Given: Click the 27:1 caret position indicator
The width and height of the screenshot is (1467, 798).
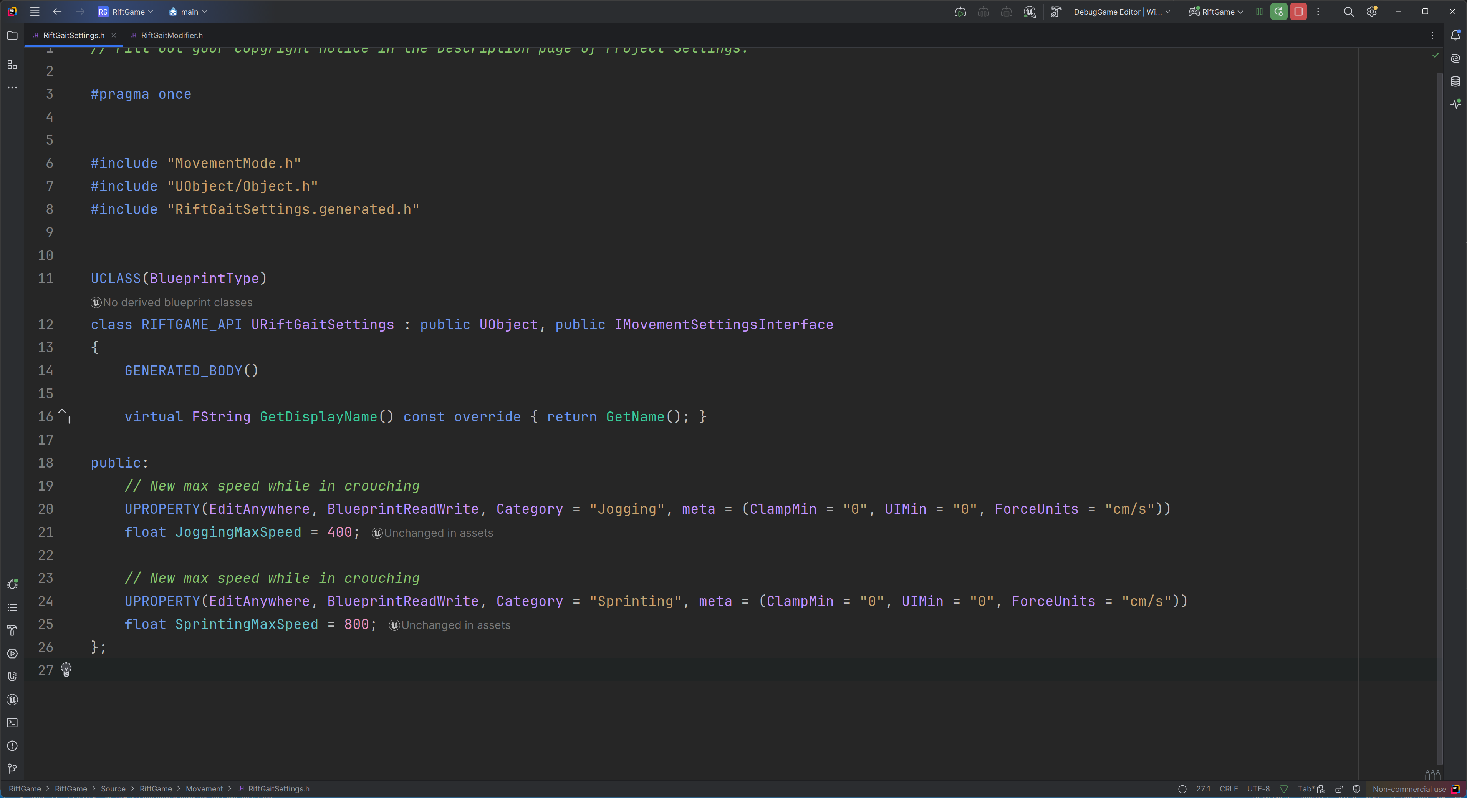Looking at the screenshot, I should 1203,789.
